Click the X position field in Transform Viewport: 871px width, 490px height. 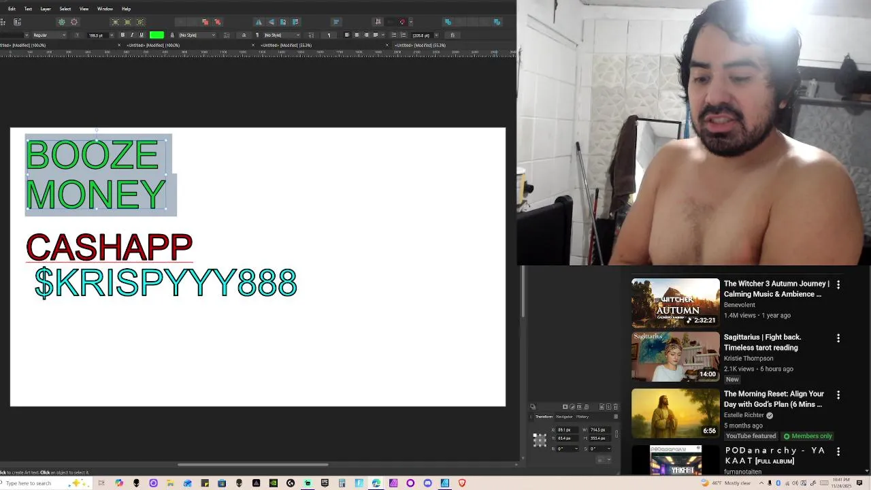(x=566, y=430)
